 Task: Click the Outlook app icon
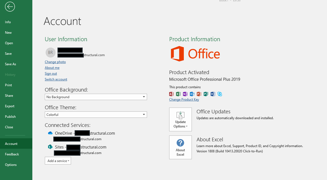click(x=192, y=94)
